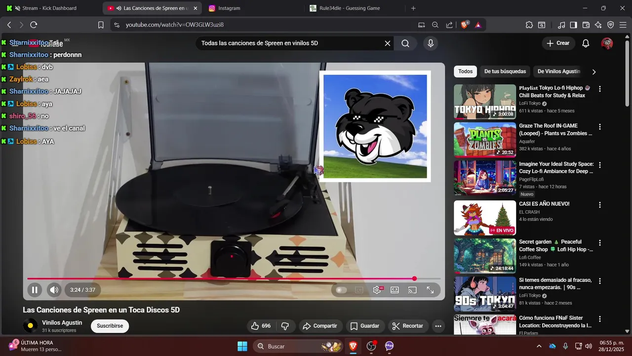Click the Vinilos Agustin channel avatar

pyautogui.click(x=30, y=326)
